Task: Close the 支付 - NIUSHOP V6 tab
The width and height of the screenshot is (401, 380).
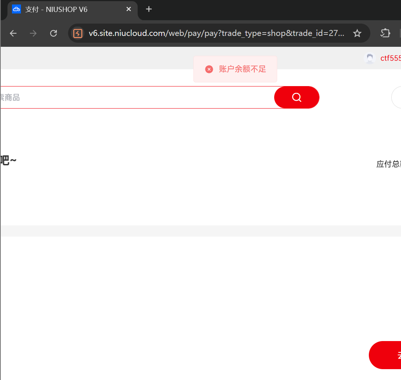Action: 129,9
